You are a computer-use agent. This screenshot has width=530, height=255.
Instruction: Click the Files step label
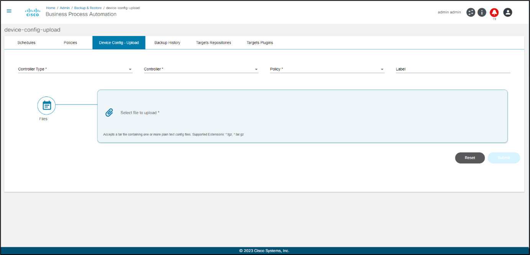43,119
